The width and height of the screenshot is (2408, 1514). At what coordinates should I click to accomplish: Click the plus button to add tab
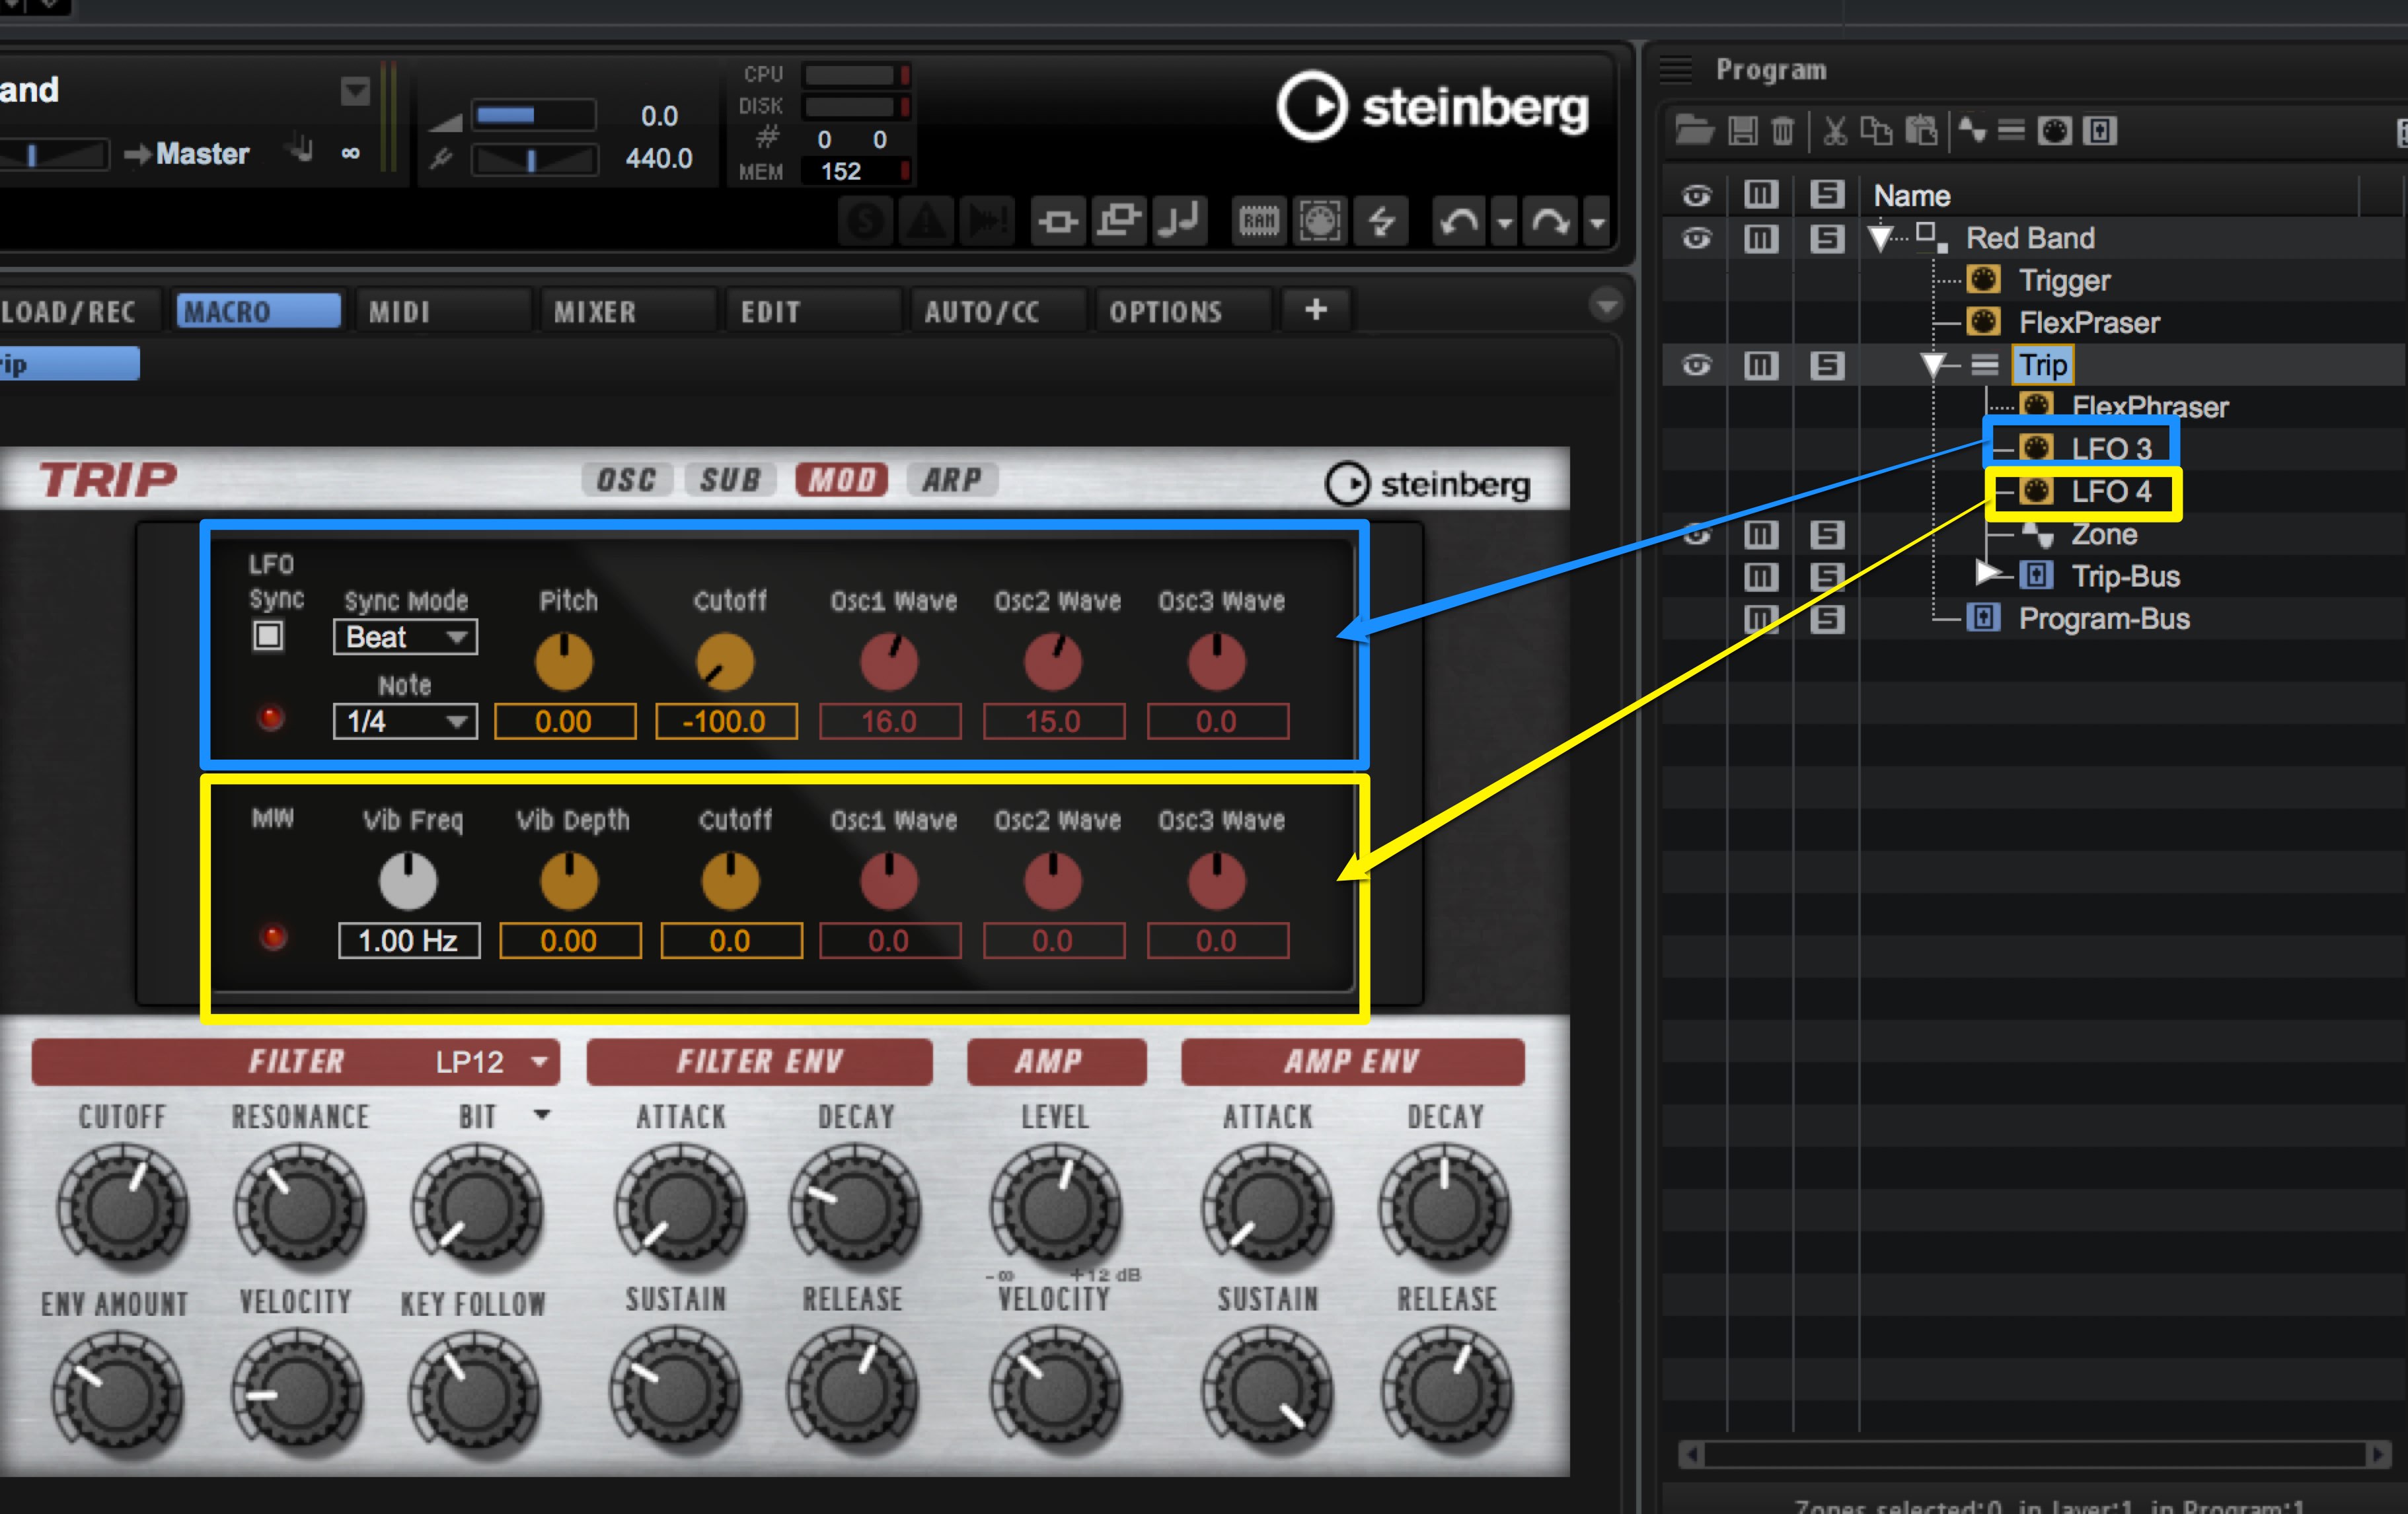pos(1316,310)
